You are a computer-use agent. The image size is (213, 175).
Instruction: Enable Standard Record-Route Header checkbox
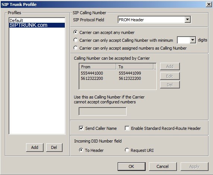click(127, 128)
